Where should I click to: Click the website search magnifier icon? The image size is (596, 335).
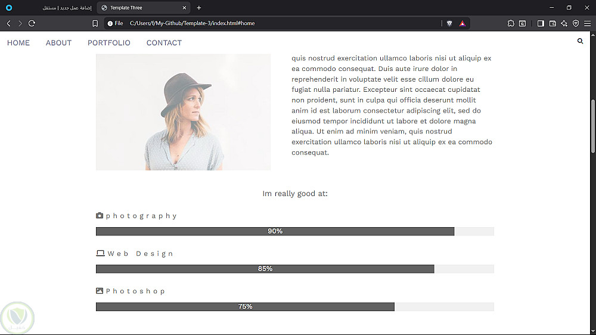pyautogui.click(x=581, y=41)
